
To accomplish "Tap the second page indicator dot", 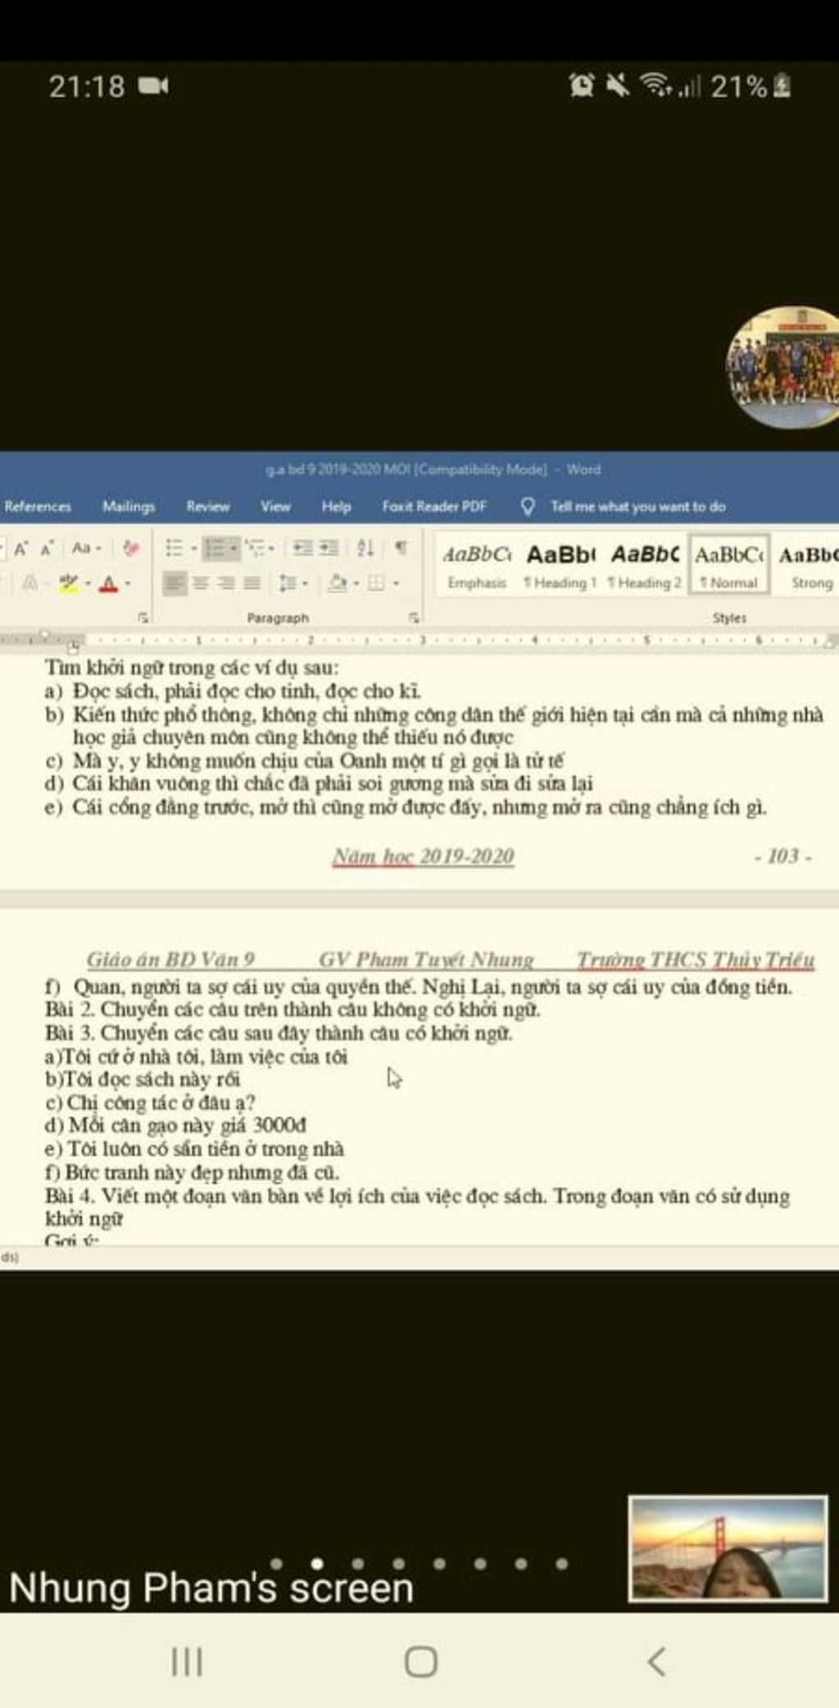I will coord(317,1564).
